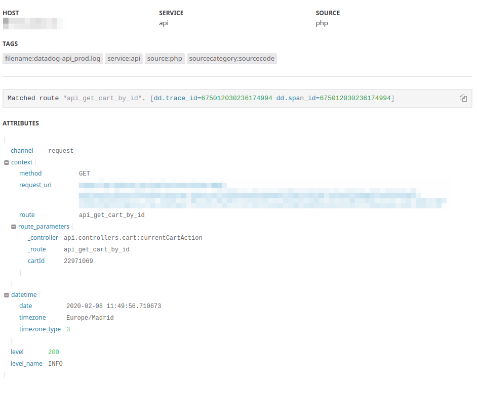Click the _controller attribute key
Screen dimensions: 477x393
point(43,238)
